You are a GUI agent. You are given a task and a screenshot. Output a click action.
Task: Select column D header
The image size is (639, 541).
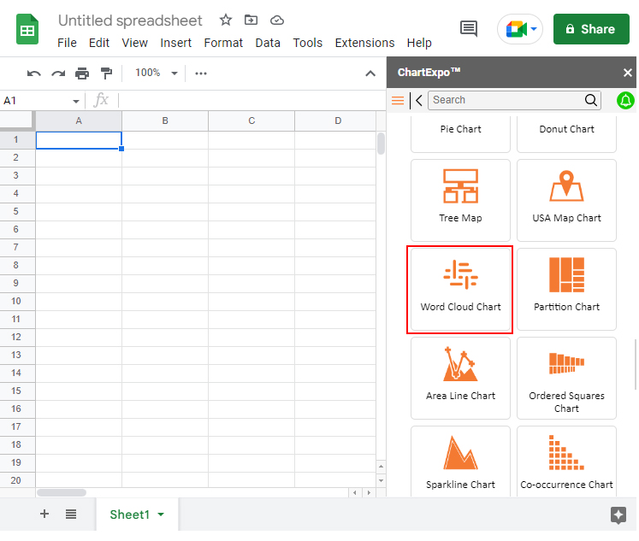click(x=335, y=121)
